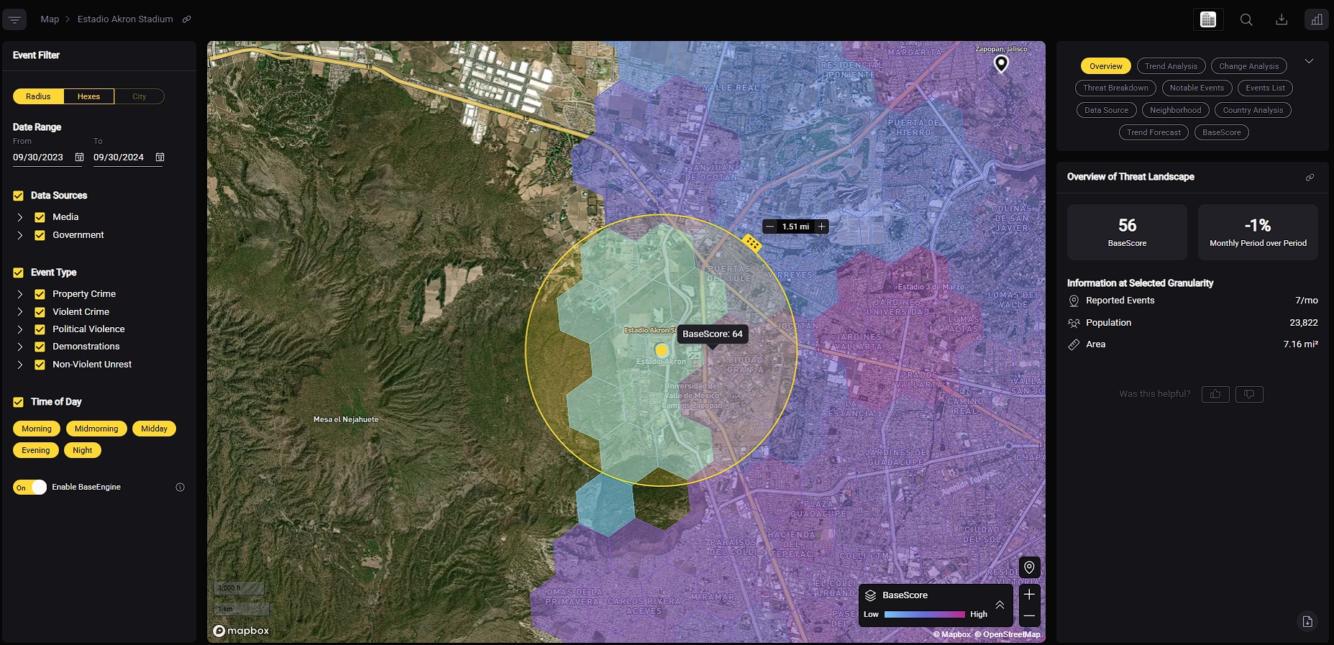Click the teal hexagon below the radius
Screen dimensions: 1334x645
pyautogui.click(x=605, y=505)
